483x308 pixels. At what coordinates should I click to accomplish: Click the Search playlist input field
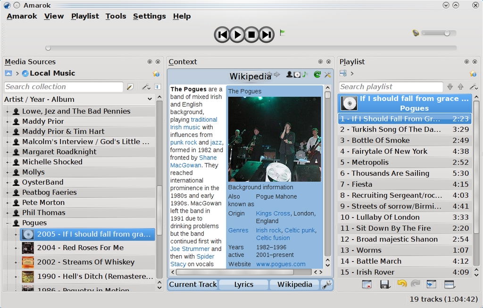pos(391,87)
